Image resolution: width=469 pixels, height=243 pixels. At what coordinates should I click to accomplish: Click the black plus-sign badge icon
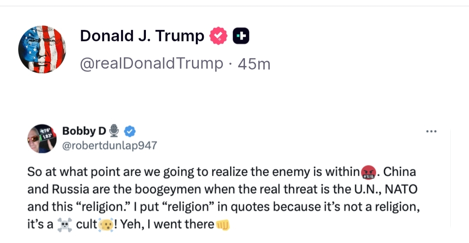[x=241, y=36]
